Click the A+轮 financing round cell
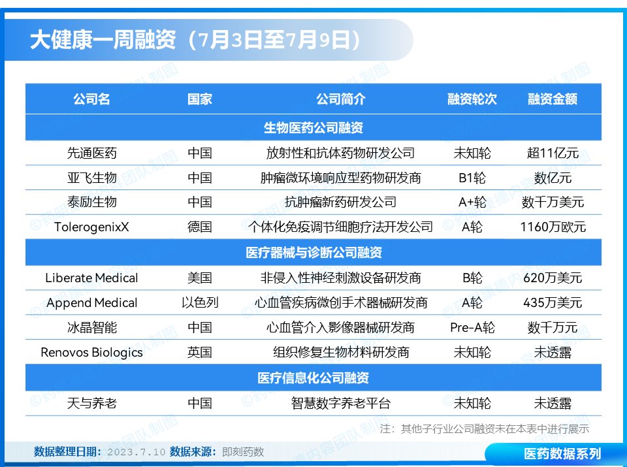This screenshot has width=627, height=467. click(x=472, y=202)
